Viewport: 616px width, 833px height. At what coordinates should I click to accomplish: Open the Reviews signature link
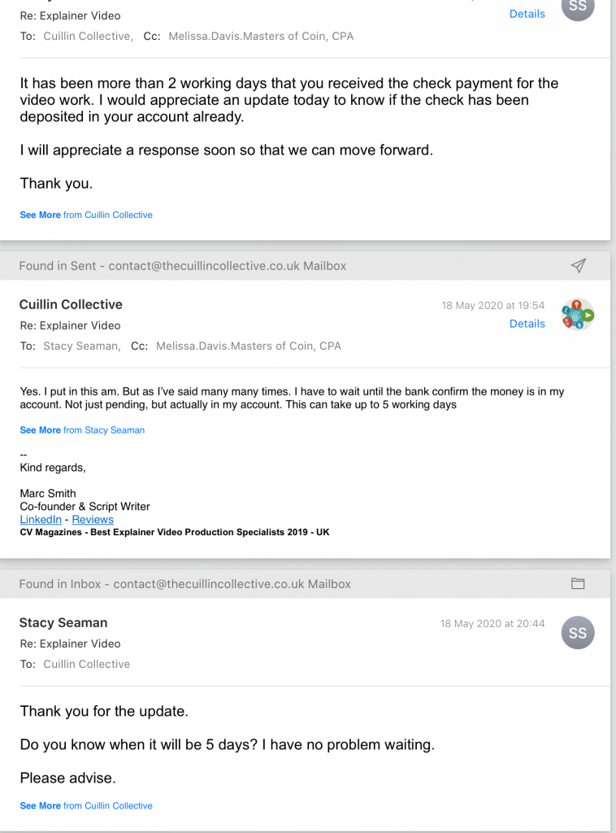[93, 519]
